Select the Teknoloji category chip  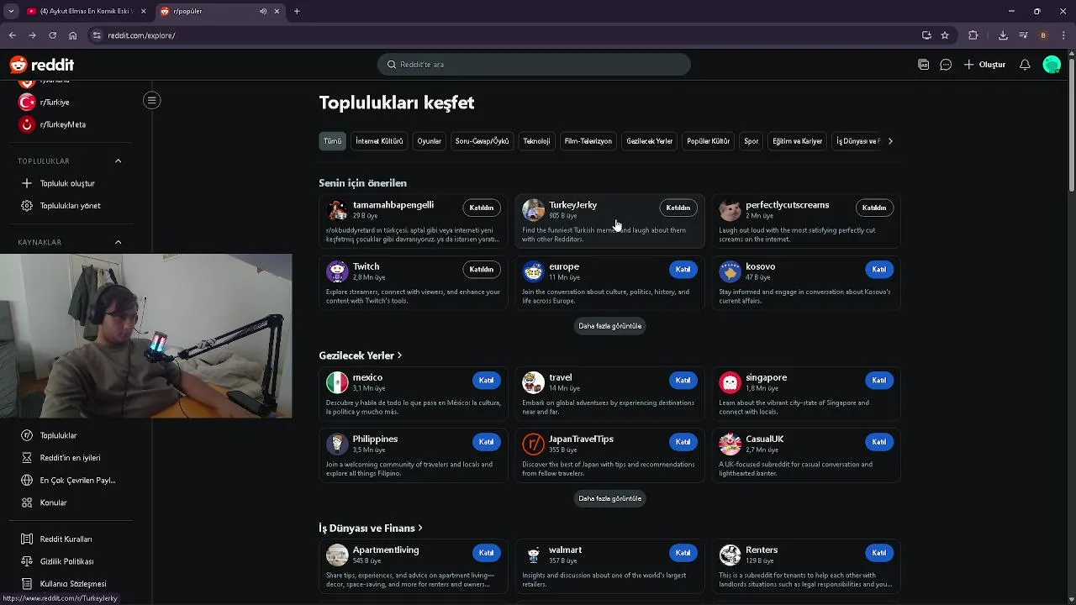point(536,141)
